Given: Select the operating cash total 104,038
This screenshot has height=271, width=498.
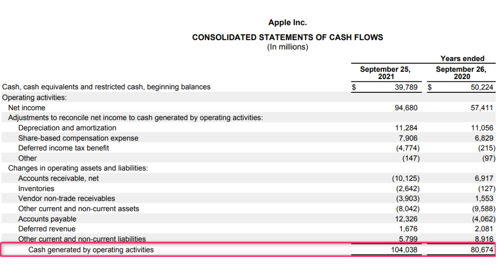Looking at the screenshot, I should click(x=404, y=250).
